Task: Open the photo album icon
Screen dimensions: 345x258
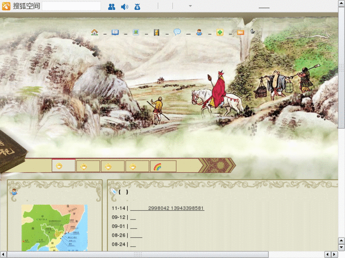Action: tap(136, 32)
